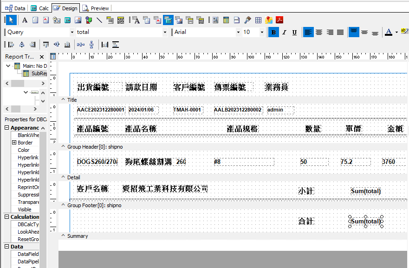Screen dimensions: 409x268
Task: Select the DBMemo component tool
Action: pos(147,20)
